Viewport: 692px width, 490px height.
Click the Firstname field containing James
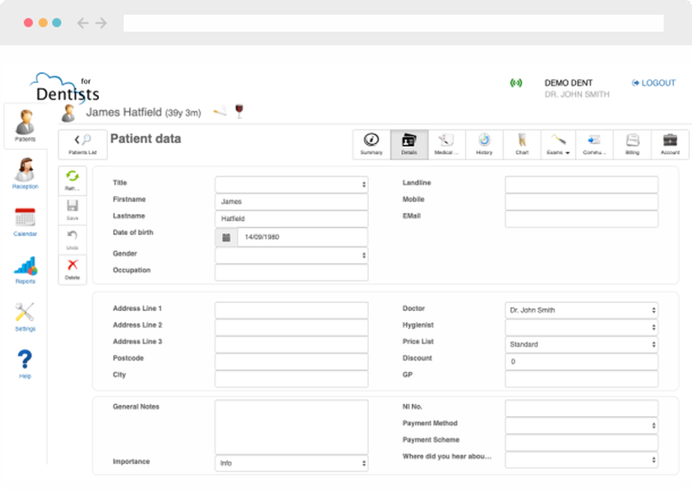click(291, 201)
